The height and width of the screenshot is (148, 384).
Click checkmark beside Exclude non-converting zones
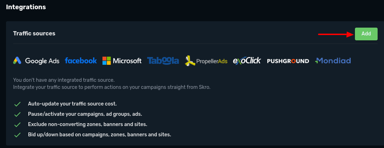coord(17,125)
